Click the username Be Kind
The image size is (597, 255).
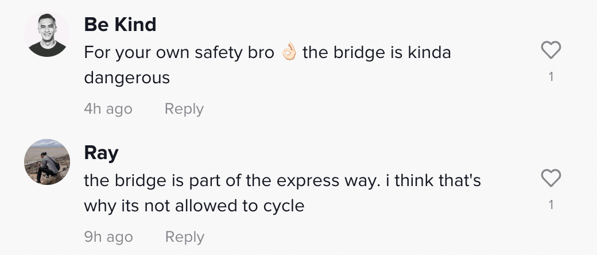(120, 25)
